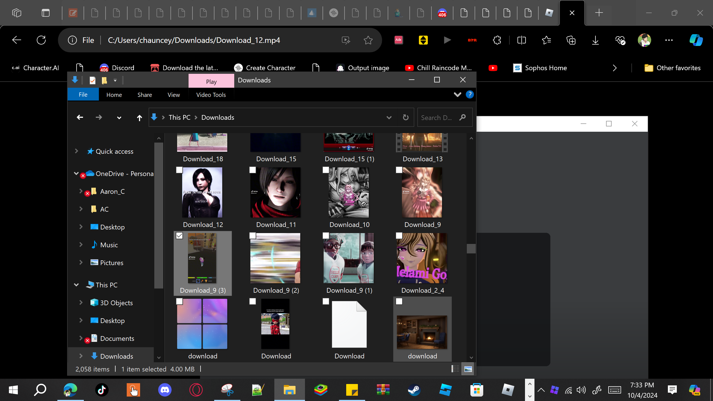Open the Favorites list icon in Edge
The height and width of the screenshot is (401, 713).
point(546,40)
